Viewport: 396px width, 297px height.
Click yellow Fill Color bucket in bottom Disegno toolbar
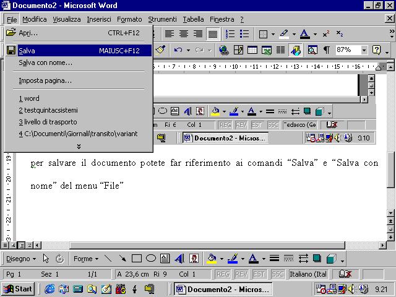212,259
